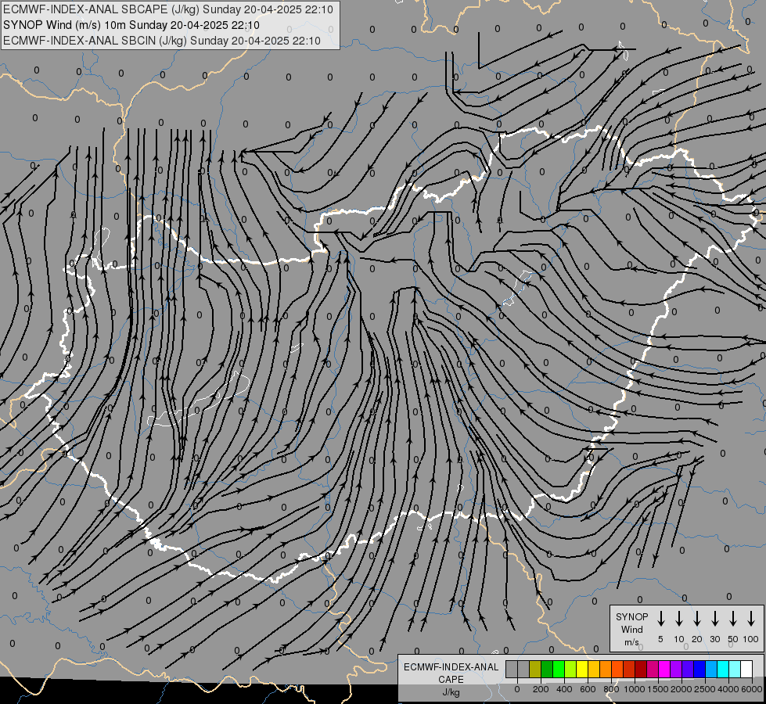Pick the olive CAPE legend swatch
Screen dimensions: 766x704
535,669
